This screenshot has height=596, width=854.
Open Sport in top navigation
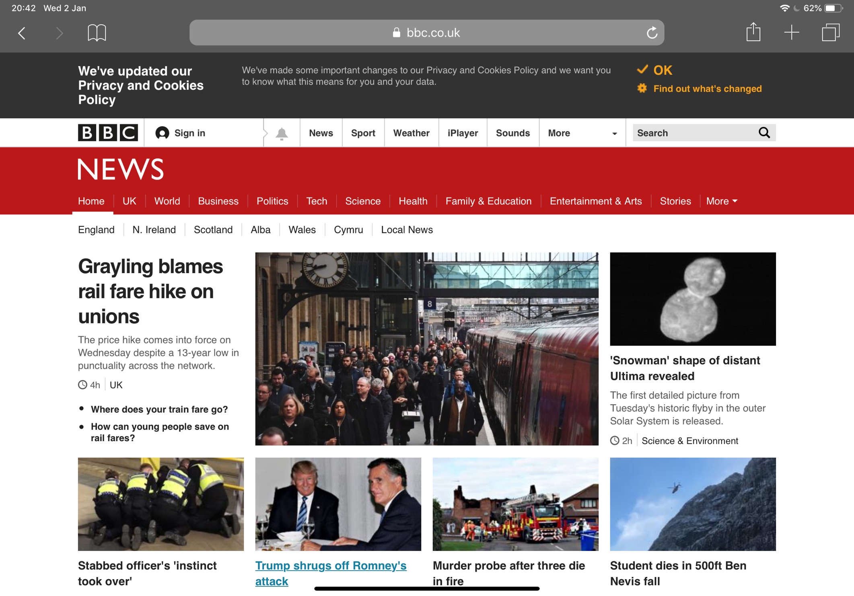(363, 133)
